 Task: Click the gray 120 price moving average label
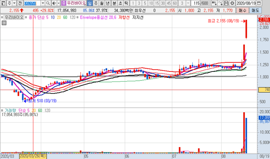(x=72, y=17)
